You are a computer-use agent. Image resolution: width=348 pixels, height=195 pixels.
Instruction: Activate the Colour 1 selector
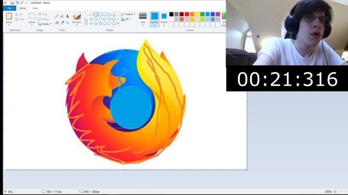(x=154, y=19)
